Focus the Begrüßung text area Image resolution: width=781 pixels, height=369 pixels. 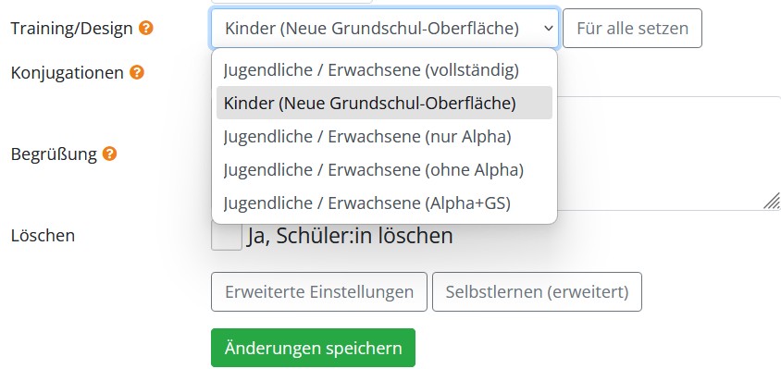[x=669, y=154]
